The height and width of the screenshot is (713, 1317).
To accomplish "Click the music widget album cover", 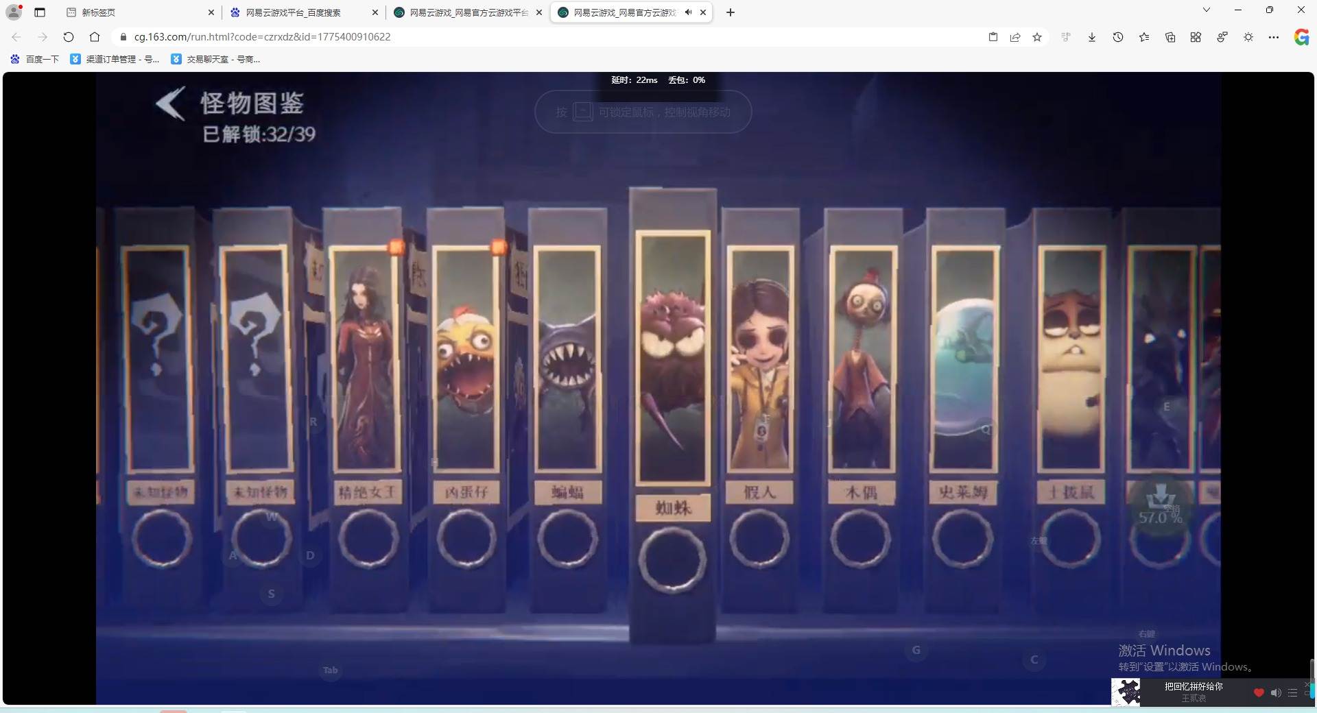I will tap(1126, 692).
